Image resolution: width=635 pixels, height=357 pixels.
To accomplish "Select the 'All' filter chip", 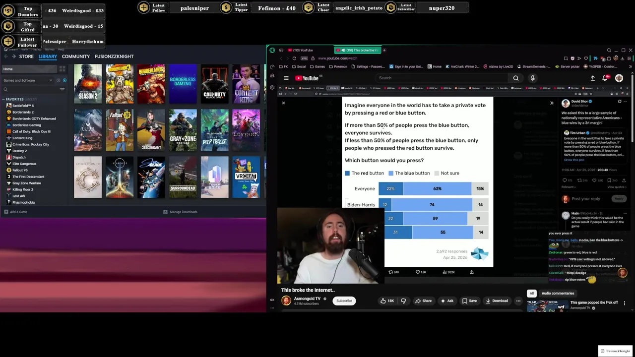I will tap(532, 293).
